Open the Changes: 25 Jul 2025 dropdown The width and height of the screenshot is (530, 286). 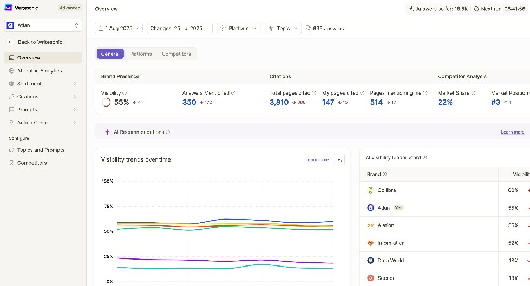180,28
